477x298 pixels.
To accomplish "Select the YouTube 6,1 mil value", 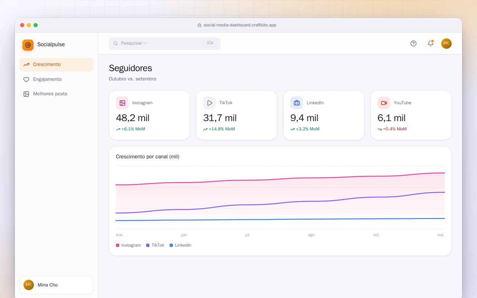I will pyautogui.click(x=392, y=118).
